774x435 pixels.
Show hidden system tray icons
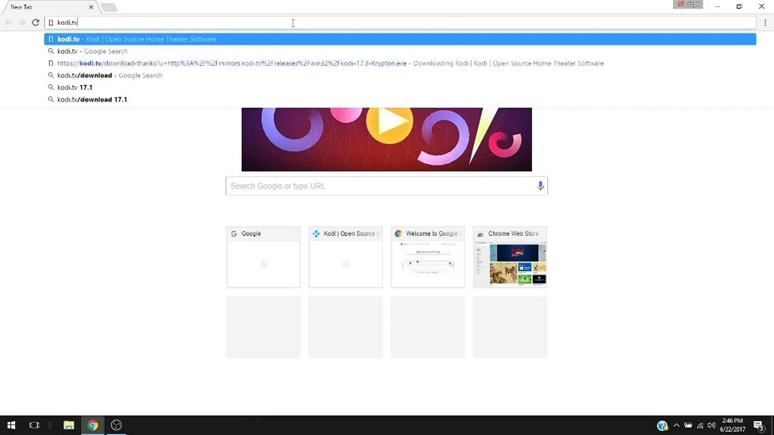[x=677, y=425]
